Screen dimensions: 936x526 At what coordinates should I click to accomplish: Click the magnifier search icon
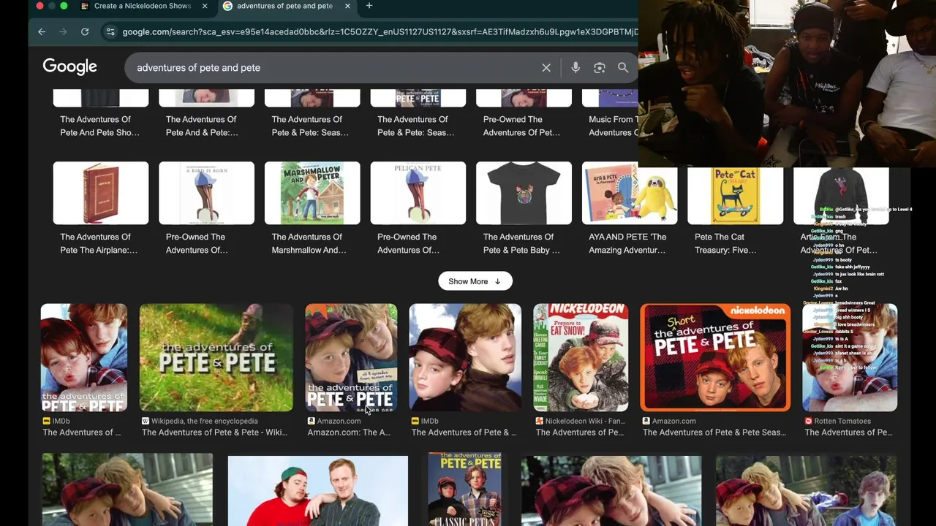(623, 67)
